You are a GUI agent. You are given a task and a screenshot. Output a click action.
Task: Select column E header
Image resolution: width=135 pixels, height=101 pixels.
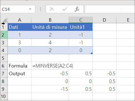click(x=126, y=20)
